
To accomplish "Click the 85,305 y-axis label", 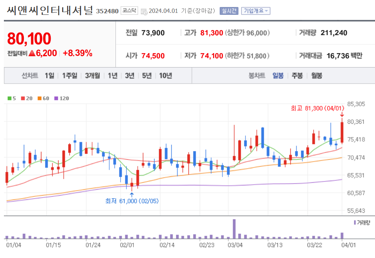I will [356, 104].
